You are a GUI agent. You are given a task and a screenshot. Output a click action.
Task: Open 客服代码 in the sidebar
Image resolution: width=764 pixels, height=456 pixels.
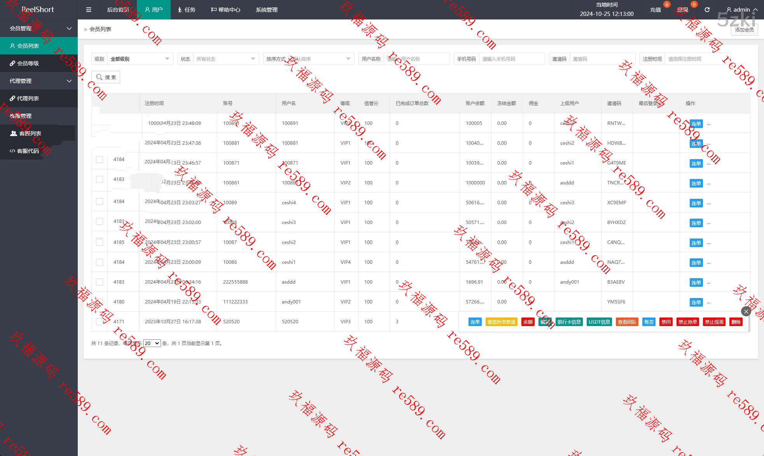[28, 151]
